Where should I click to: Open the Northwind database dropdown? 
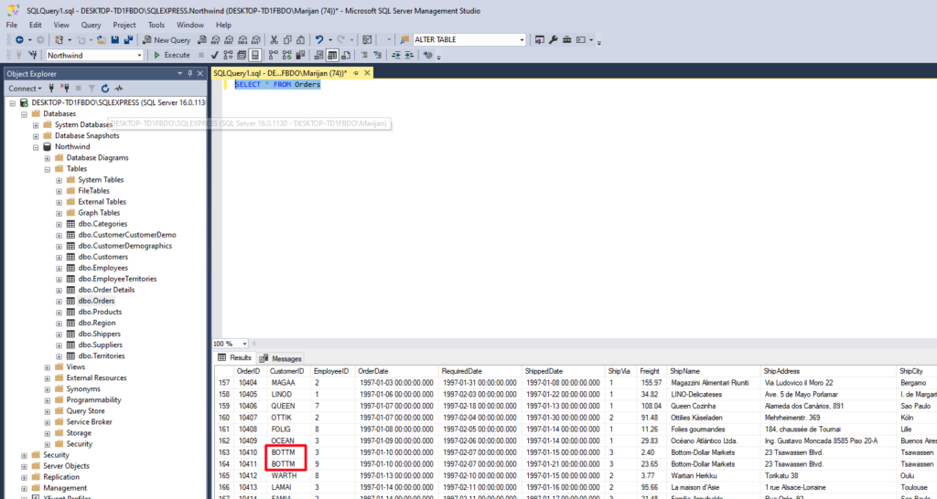pos(140,55)
